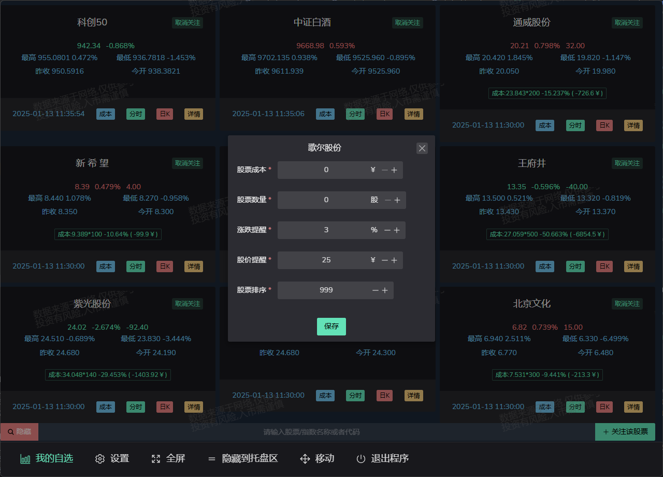Quit via the 退出程序 power icon
663x477 pixels.
pyautogui.click(x=361, y=458)
